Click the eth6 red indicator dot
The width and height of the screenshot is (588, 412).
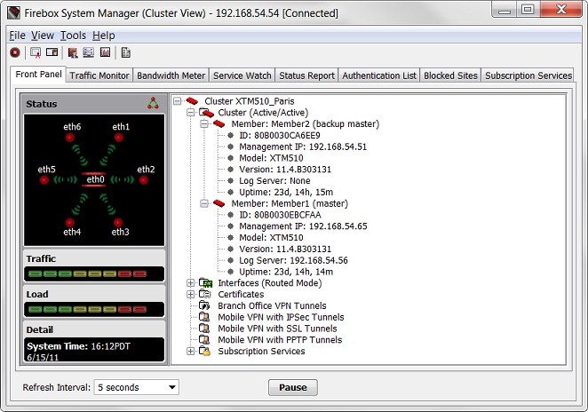click(x=70, y=138)
